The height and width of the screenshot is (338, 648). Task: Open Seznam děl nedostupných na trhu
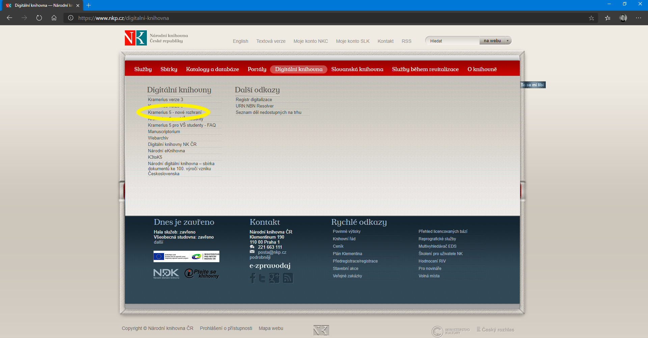(268, 113)
